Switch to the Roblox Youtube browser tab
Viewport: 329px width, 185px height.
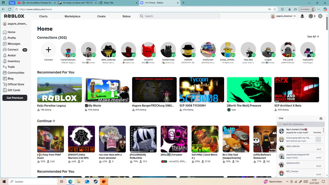(x=37, y=3)
